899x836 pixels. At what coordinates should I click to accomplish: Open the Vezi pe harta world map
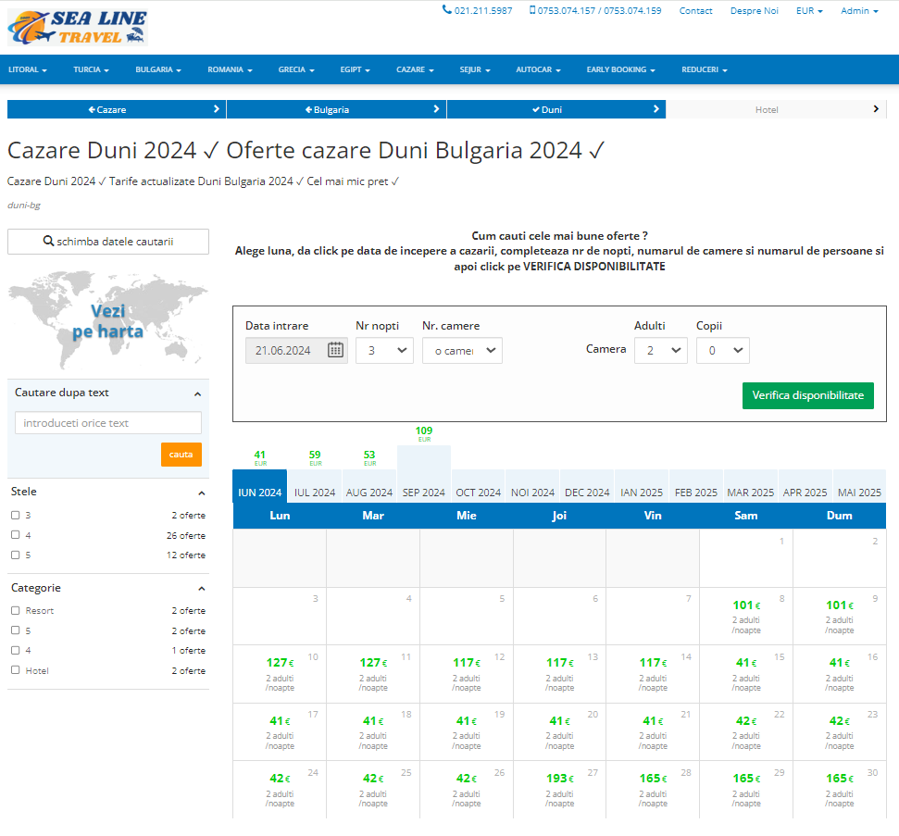coord(107,320)
